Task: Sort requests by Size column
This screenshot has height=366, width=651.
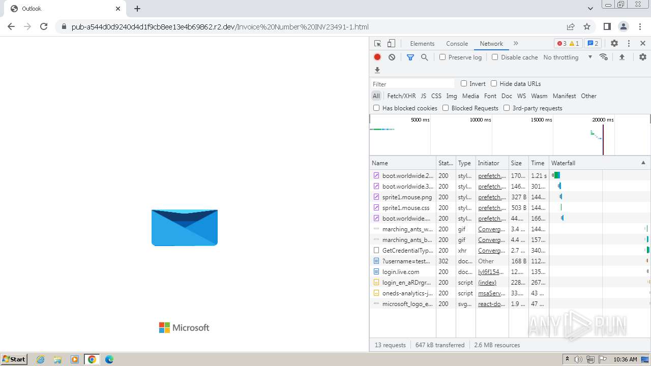Action: coord(519,163)
